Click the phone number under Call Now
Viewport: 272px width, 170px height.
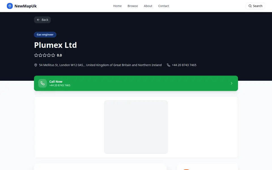60,85
